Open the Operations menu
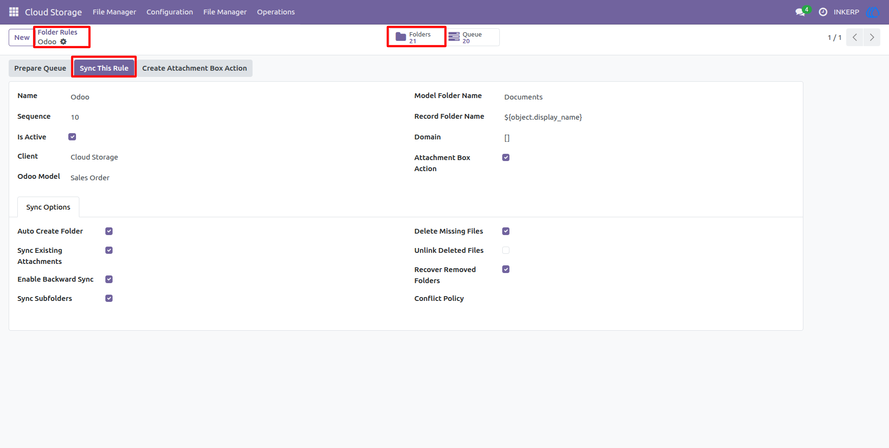889x448 pixels. point(276,12)
